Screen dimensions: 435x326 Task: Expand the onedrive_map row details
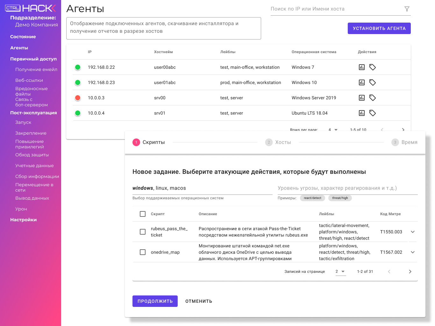pyautogui.click(x=413, y=252)
